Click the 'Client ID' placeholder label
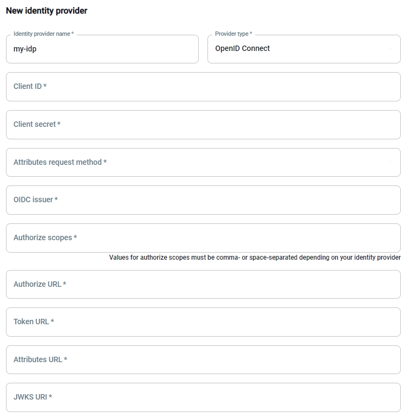The image size is (410, 418). 30,87
